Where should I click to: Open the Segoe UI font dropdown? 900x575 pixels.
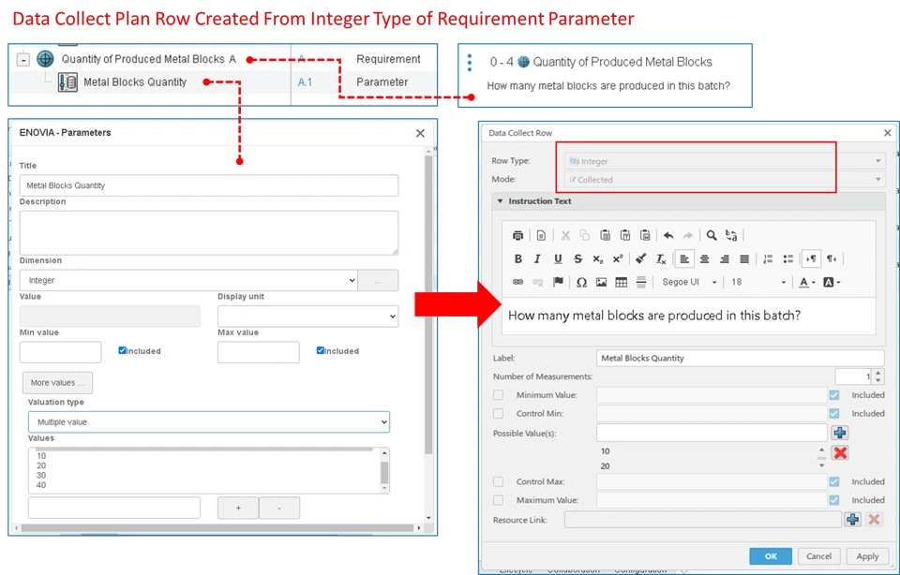pos(689,282)
